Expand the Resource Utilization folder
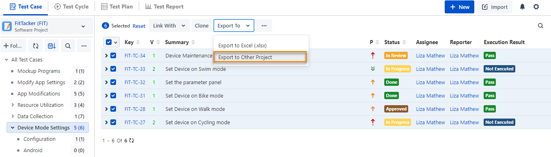 click(x=13, y=105)
